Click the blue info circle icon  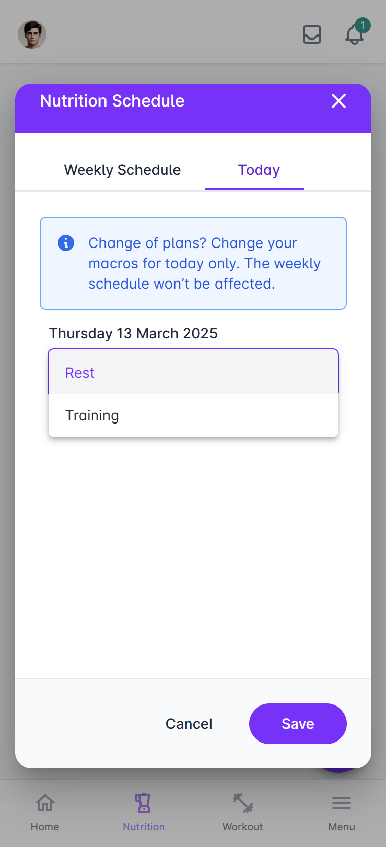(x=66, y=243)
